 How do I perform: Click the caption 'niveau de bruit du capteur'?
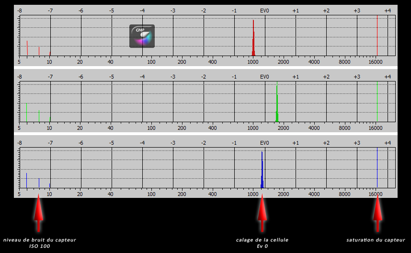pyautogui.click(x=40, y=240)
